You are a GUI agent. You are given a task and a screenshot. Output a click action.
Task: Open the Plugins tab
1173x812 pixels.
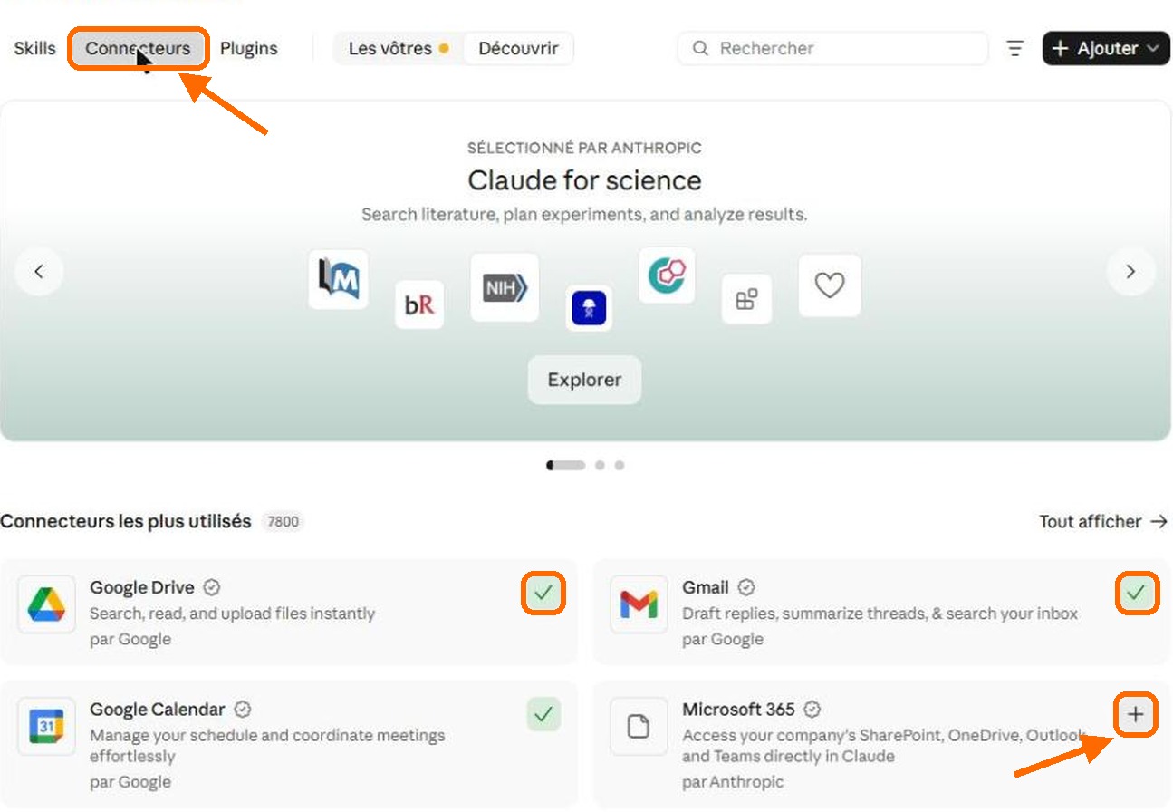pos(249,49)
